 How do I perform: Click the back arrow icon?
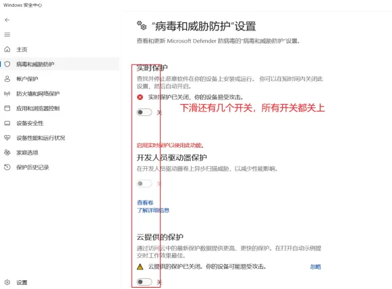(x=7, y=20)
